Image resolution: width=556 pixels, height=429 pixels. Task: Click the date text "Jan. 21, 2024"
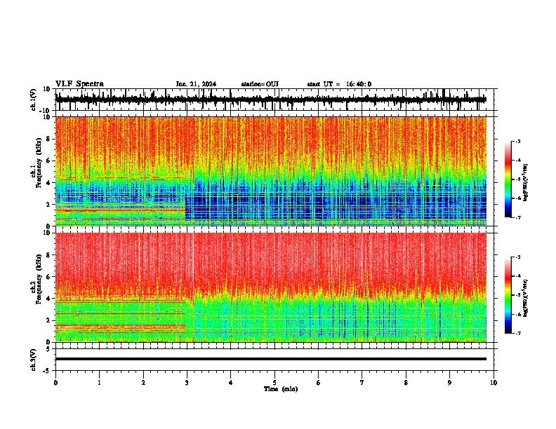pyautogui.click(x=196, y=84)
